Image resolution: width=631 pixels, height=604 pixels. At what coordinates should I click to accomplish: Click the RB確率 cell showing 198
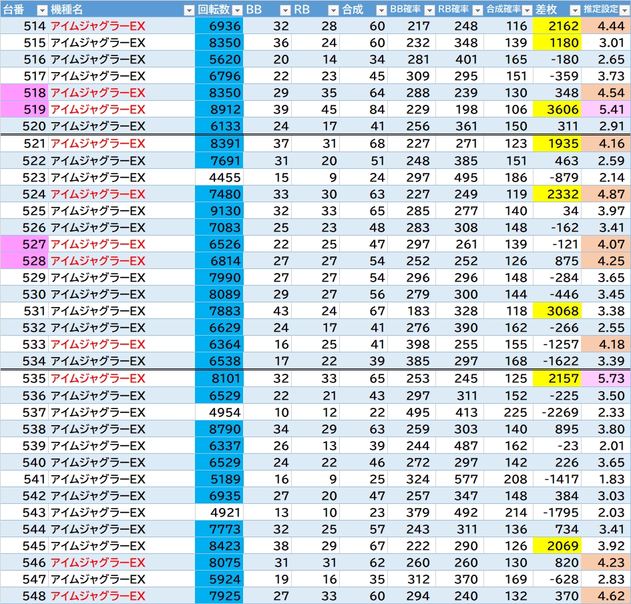[460, 109]
